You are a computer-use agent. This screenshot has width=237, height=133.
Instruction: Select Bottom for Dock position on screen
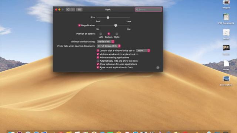[x=109, y=34]
